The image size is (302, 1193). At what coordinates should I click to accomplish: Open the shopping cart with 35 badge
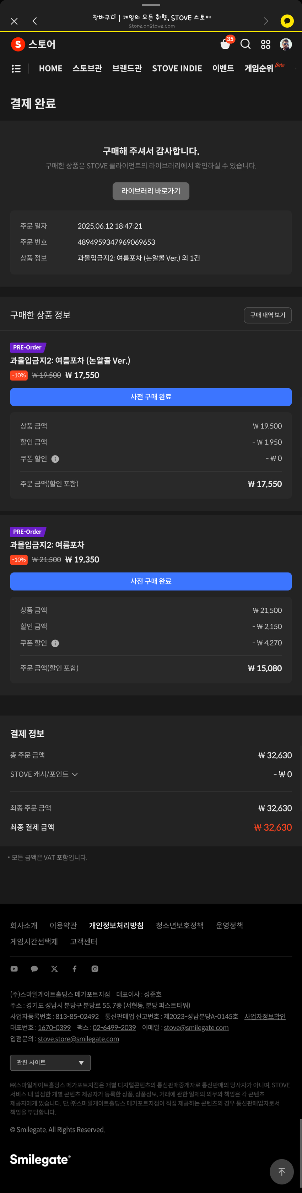pos(226,44)
